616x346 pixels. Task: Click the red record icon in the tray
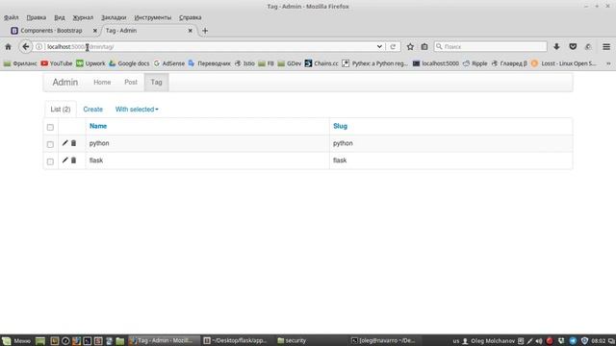(x=550, y=340)
